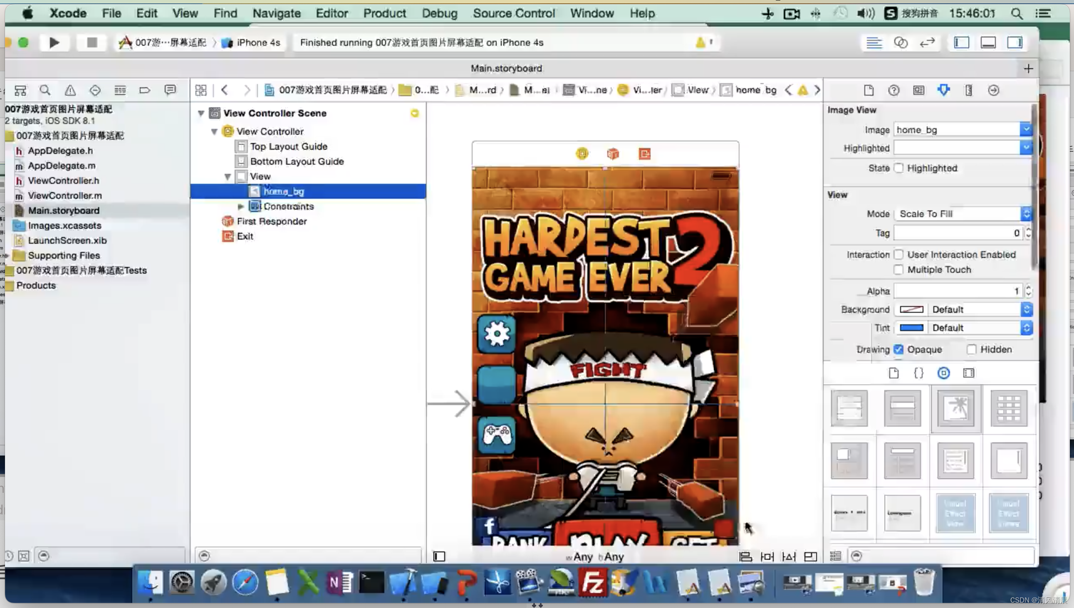Open the Tint Default dropdown
This screenshot has width=1074, height=608.
tap(981, 328)
